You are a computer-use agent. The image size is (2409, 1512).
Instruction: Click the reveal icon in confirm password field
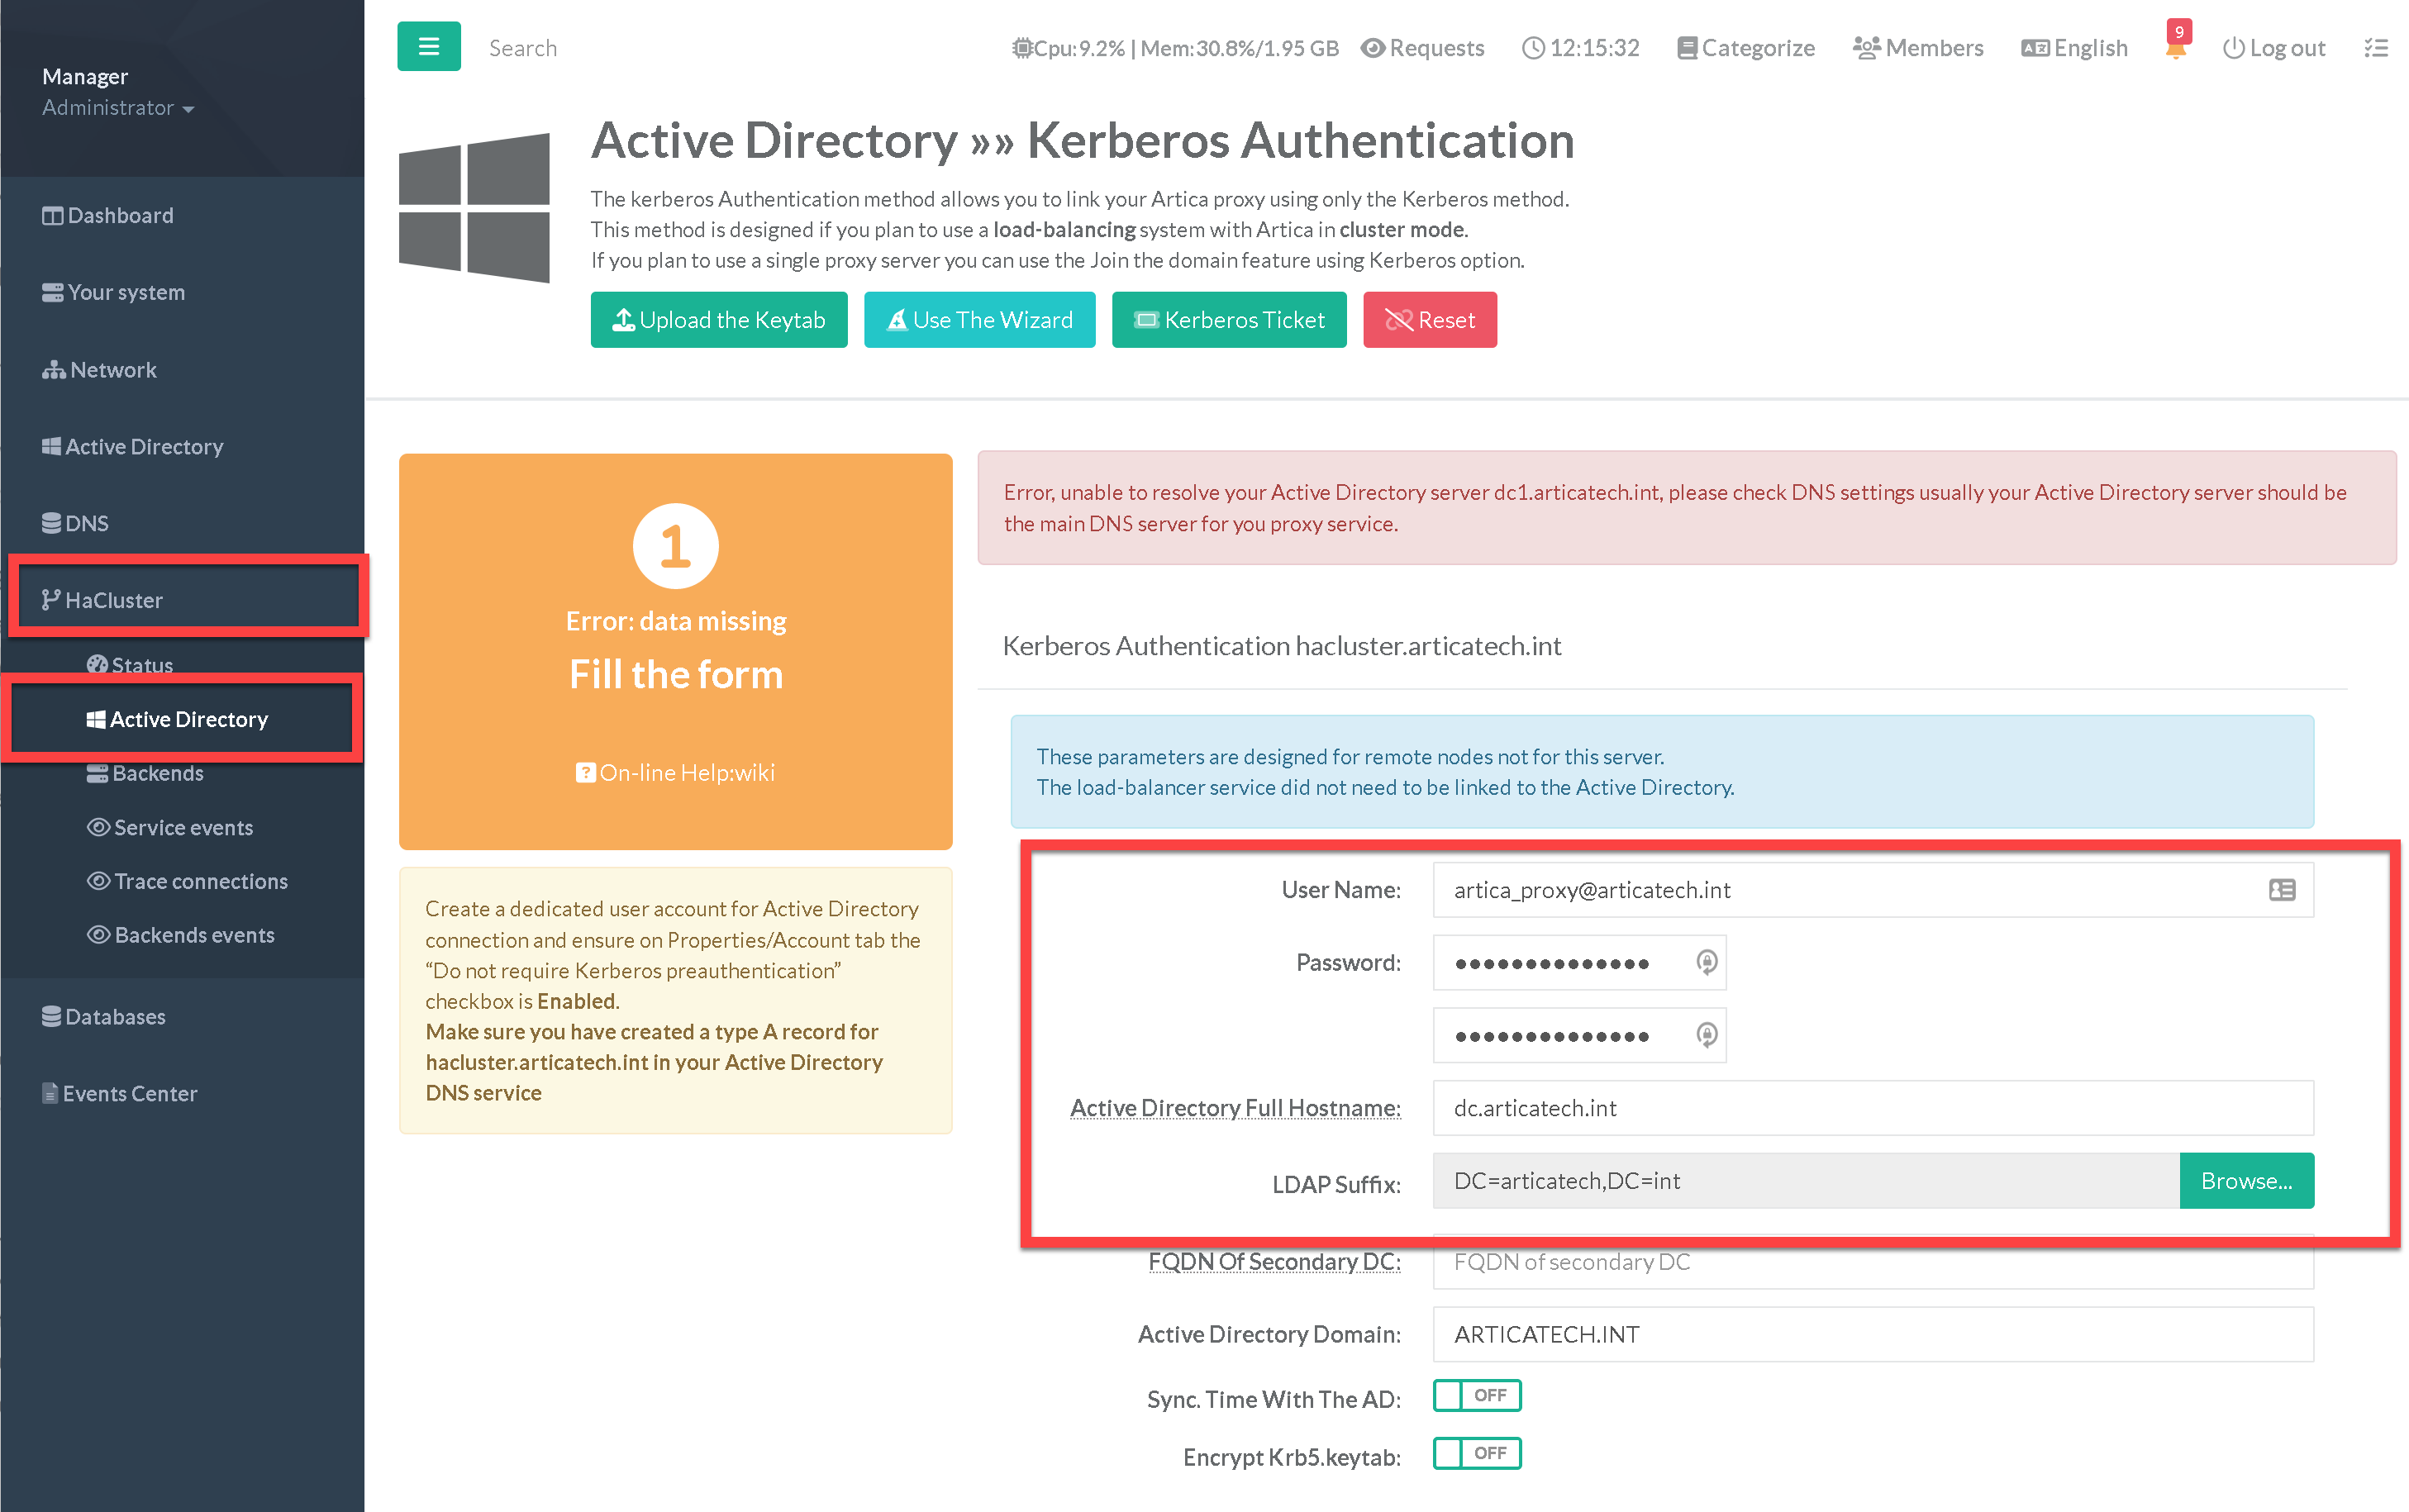pos(1706,1035)
